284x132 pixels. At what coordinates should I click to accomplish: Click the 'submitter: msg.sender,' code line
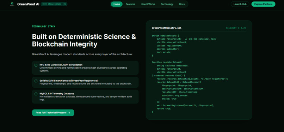(175, 95)
